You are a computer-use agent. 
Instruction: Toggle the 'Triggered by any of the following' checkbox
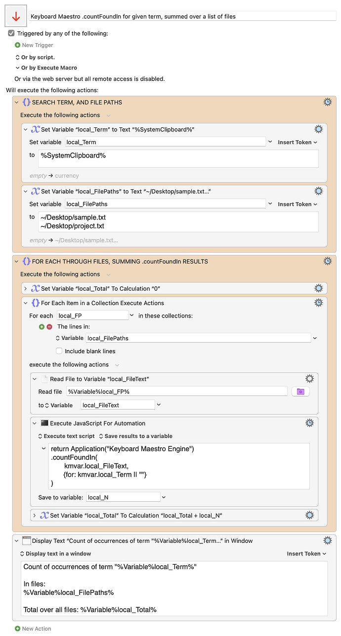(11, 33)
